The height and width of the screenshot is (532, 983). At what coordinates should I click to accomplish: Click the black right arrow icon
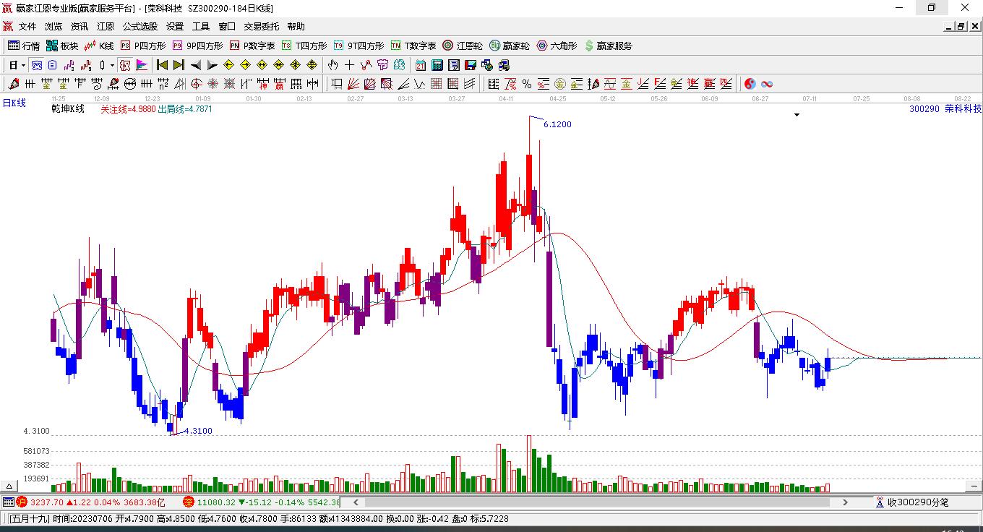[x=212, y=65]
